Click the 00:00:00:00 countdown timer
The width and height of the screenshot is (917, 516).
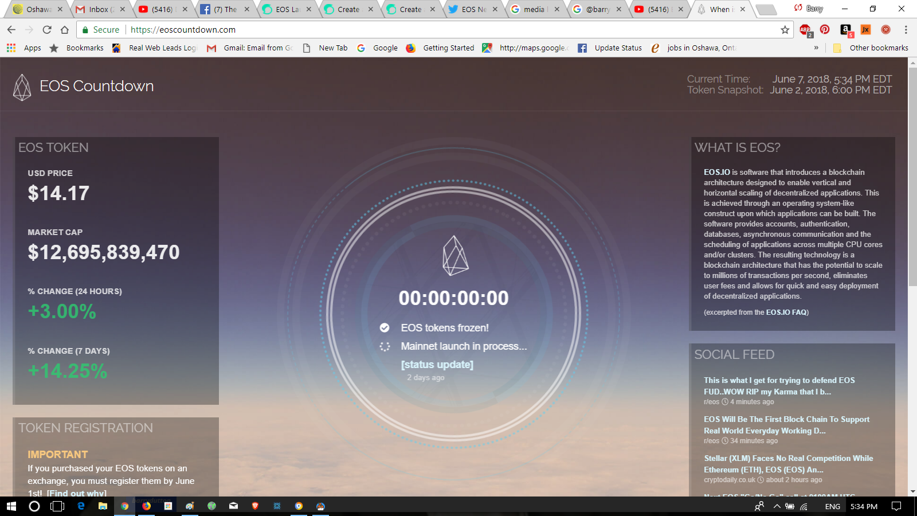[454, 298]
